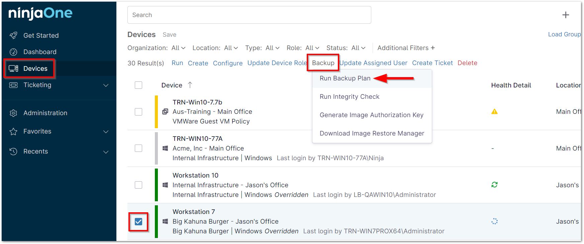Click green refresh icon for Workstation 10
The height and width of the screenshot is (244, 584).
pos(494,185)
